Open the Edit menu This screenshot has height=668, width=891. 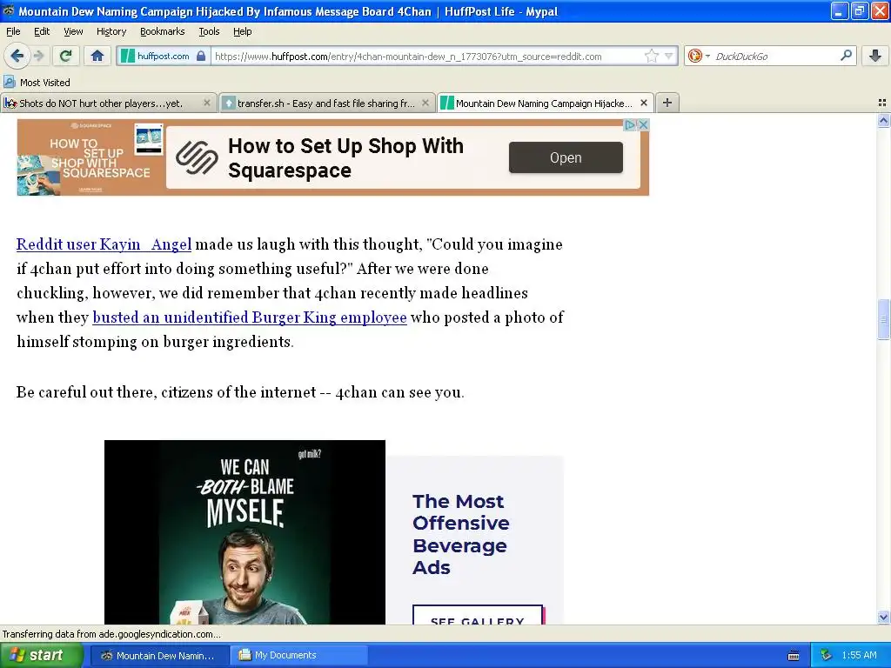(x=42, y=31)
